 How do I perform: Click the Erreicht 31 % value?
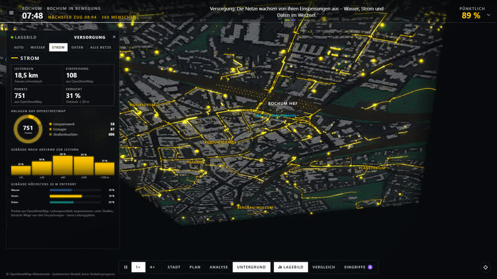pyautogui.click(x=73, y=95)
